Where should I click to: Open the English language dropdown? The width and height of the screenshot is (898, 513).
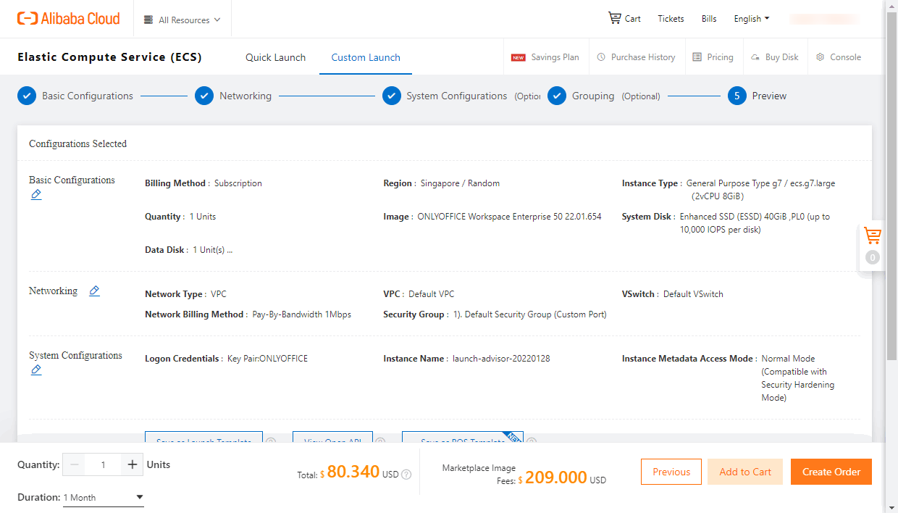pyautogui.click(x=751, y=18)
